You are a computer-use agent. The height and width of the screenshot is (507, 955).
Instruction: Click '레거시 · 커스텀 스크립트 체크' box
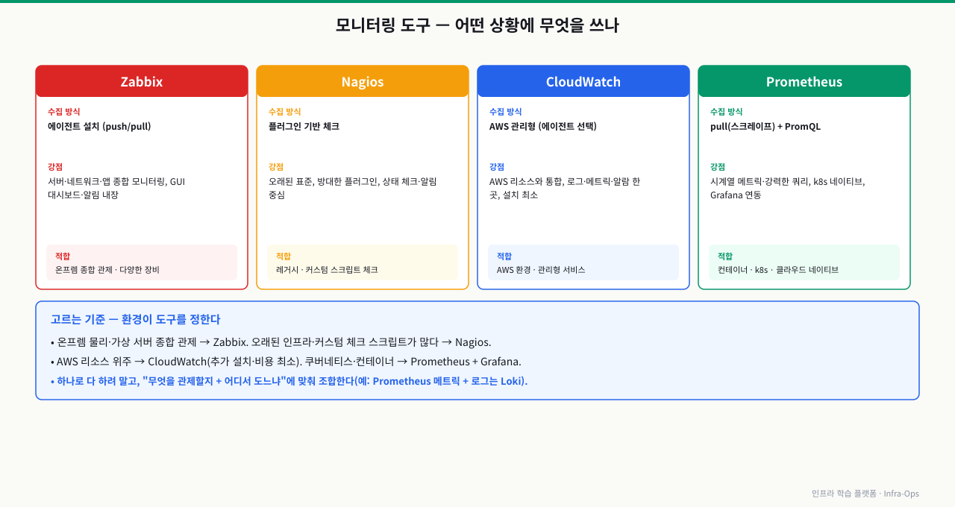[363, 262]
